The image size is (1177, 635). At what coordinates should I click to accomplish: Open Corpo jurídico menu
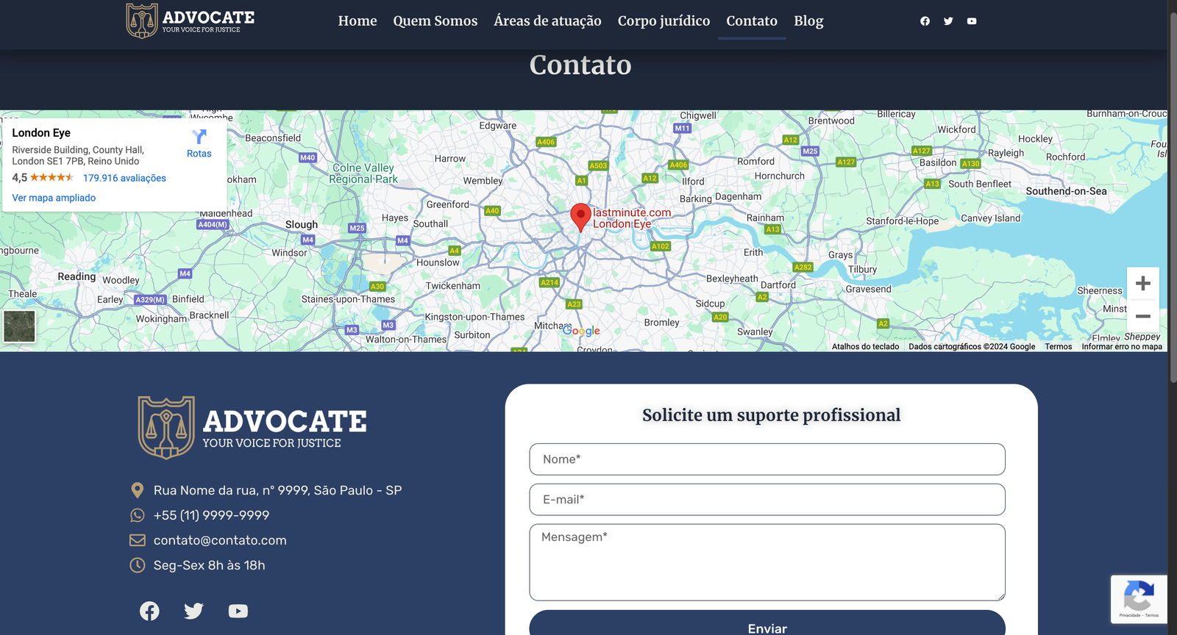click(664, 21)
